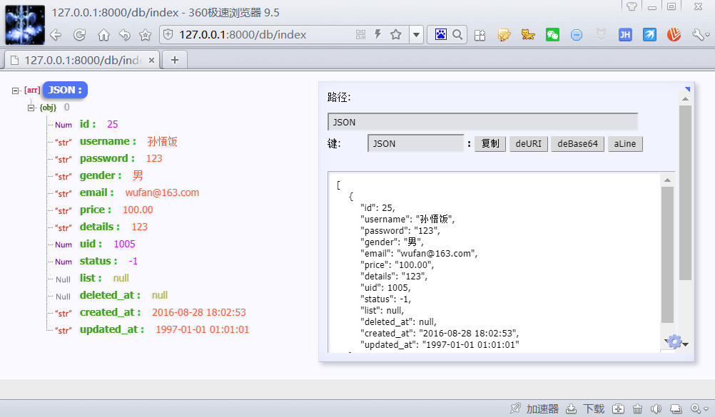Select the status : -1 row
This screenshot has width=715, height=417.
click(x=96, y=261)
